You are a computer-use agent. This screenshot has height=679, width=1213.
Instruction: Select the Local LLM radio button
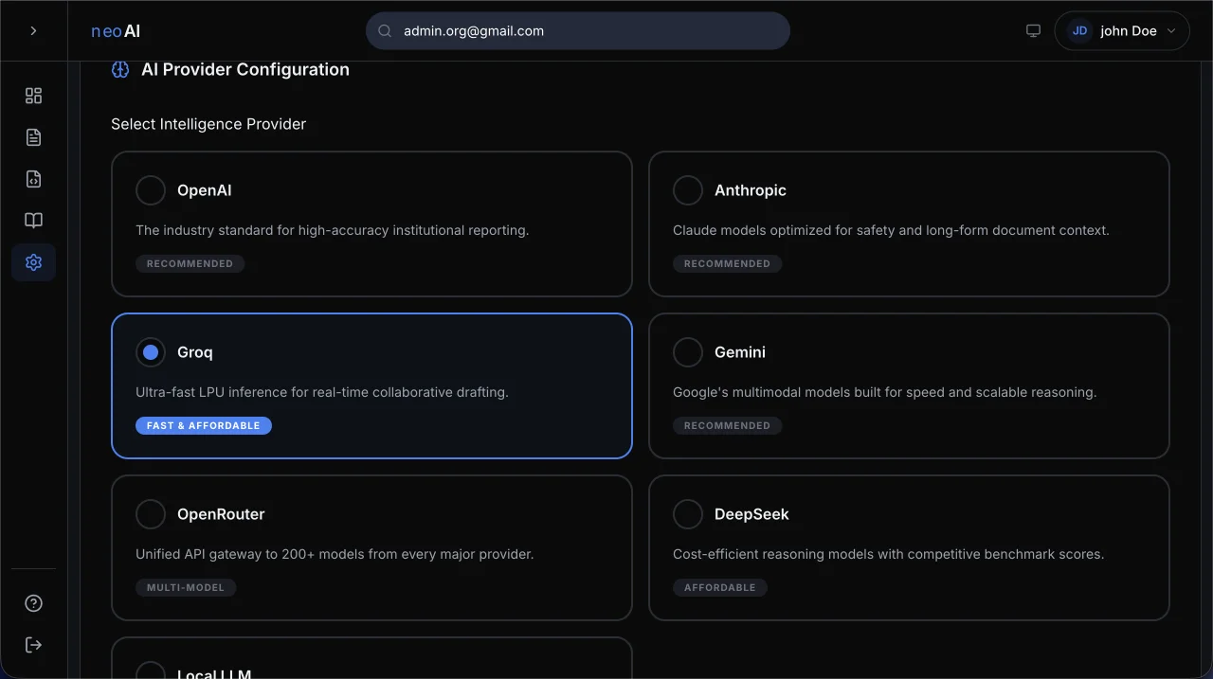tap(151, 670)
